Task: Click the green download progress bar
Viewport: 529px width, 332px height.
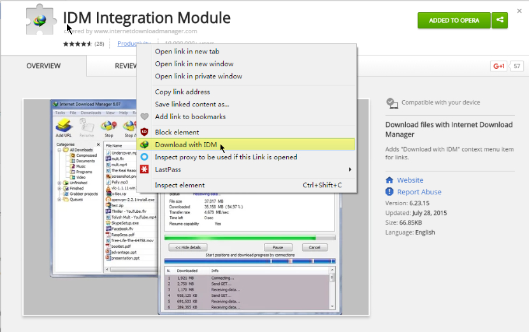Action: click(x=250, y=238)
